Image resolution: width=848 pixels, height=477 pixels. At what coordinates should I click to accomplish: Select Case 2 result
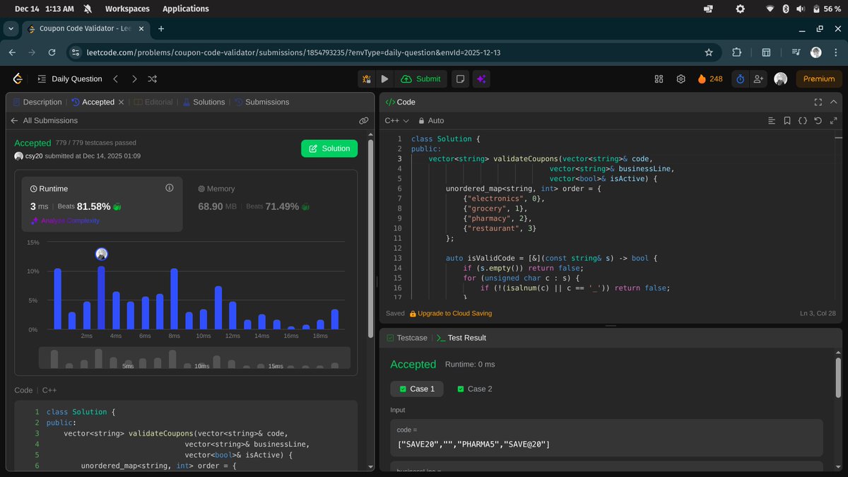(x=475, y=389)
